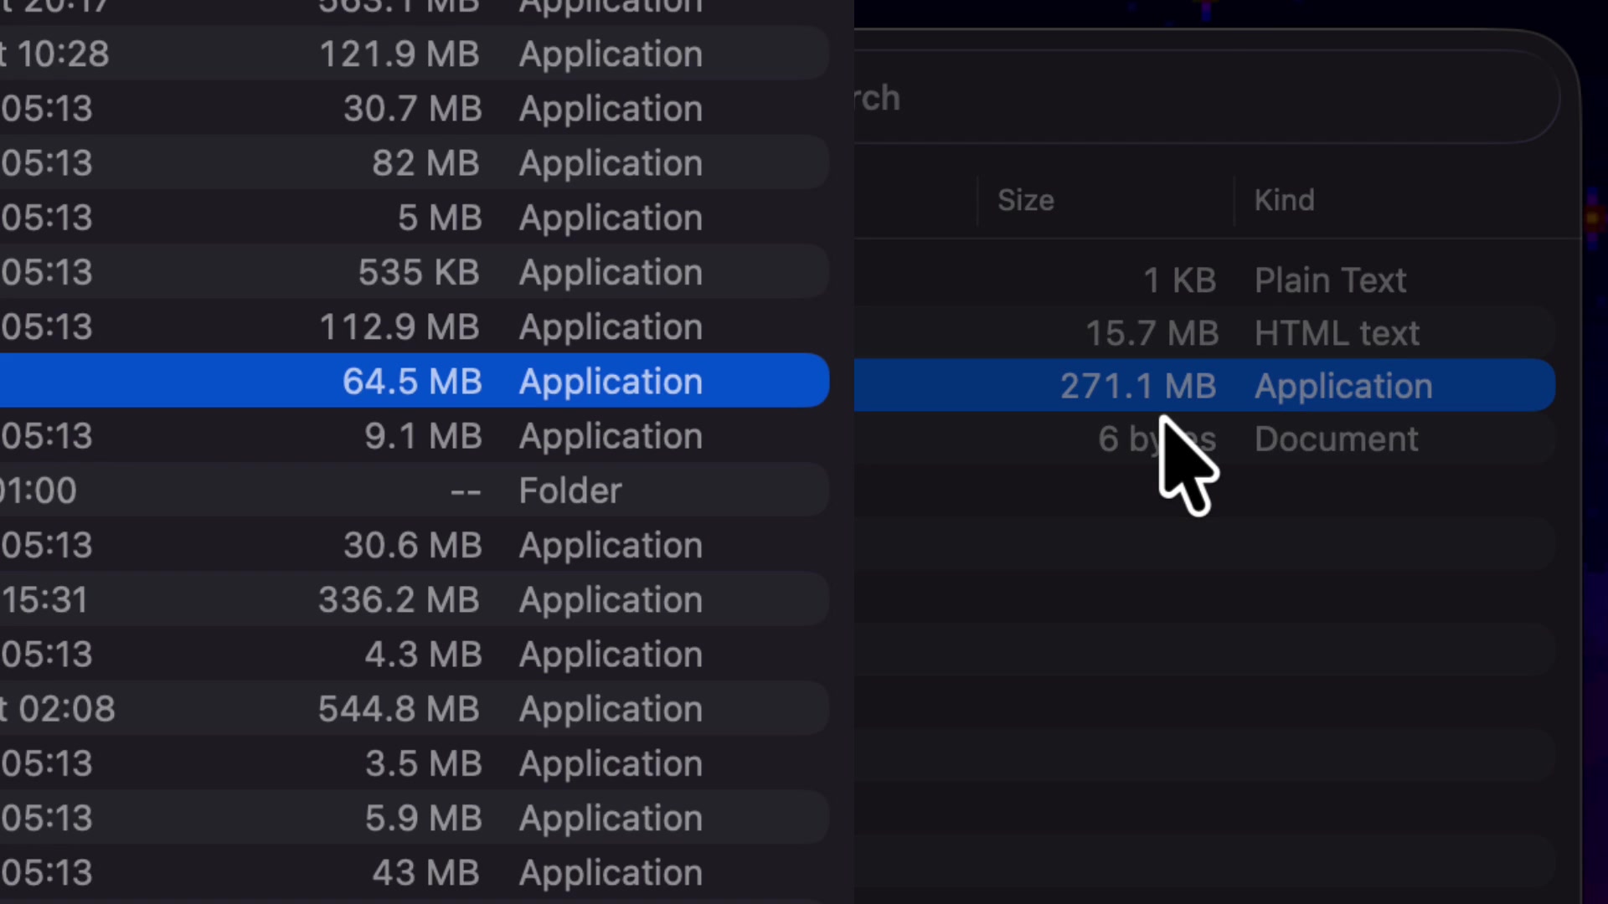Screen dimensions: 1608x904
Task: Sort files by the Size column header
Action: pyautogui.click(x=1025, y=199)
